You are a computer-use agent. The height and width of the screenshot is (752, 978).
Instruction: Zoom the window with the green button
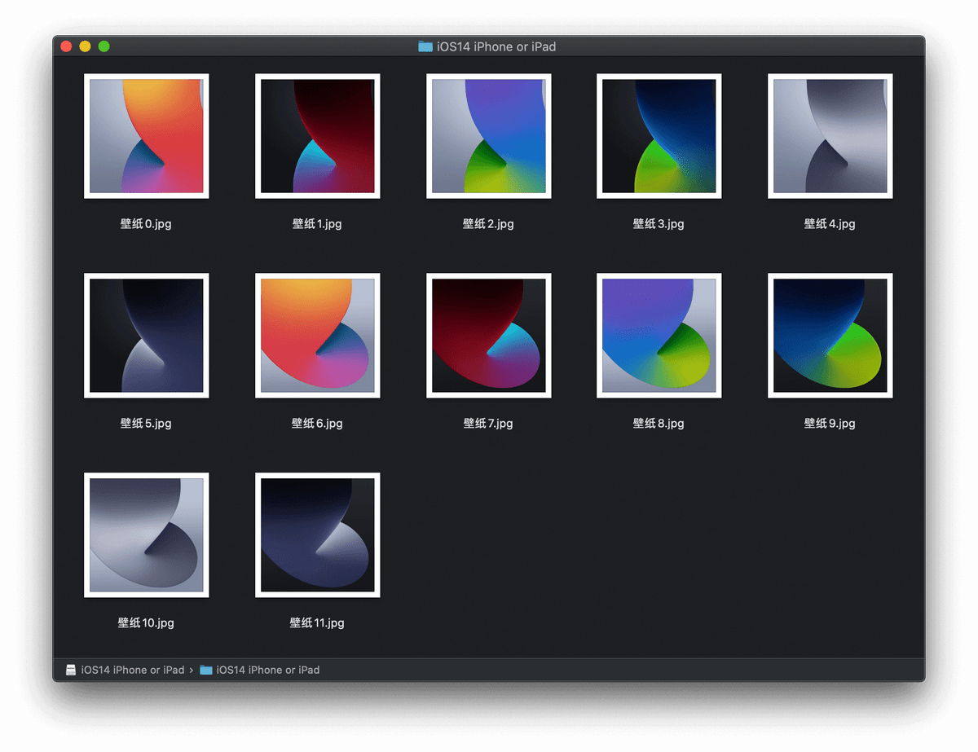click(104, 46)
